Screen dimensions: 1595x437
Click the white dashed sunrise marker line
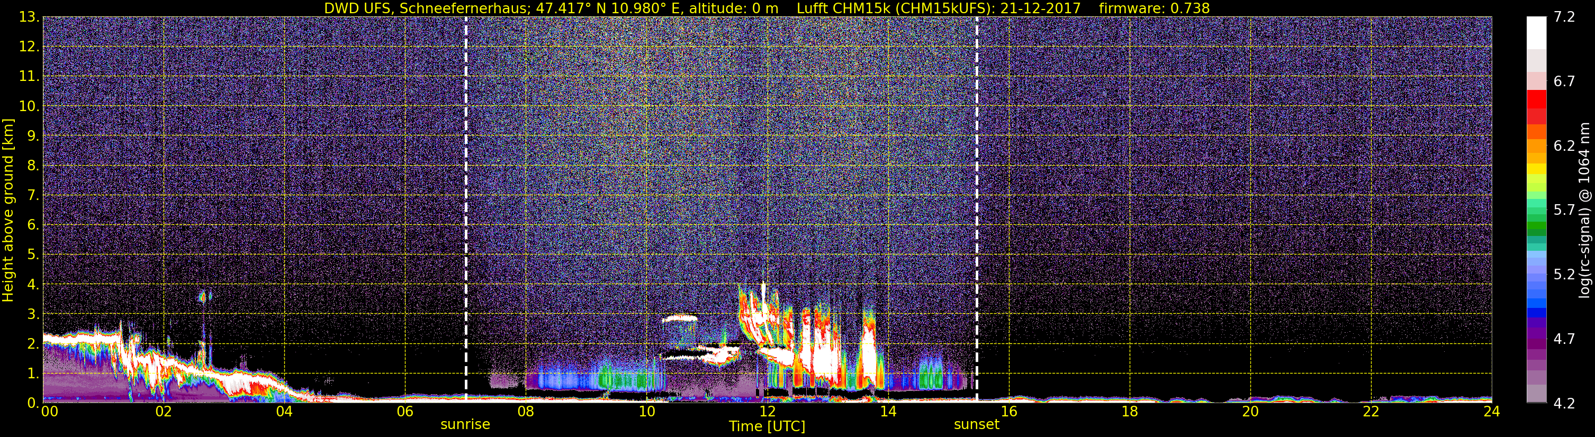pyautogui.click(x=466, y=209)
